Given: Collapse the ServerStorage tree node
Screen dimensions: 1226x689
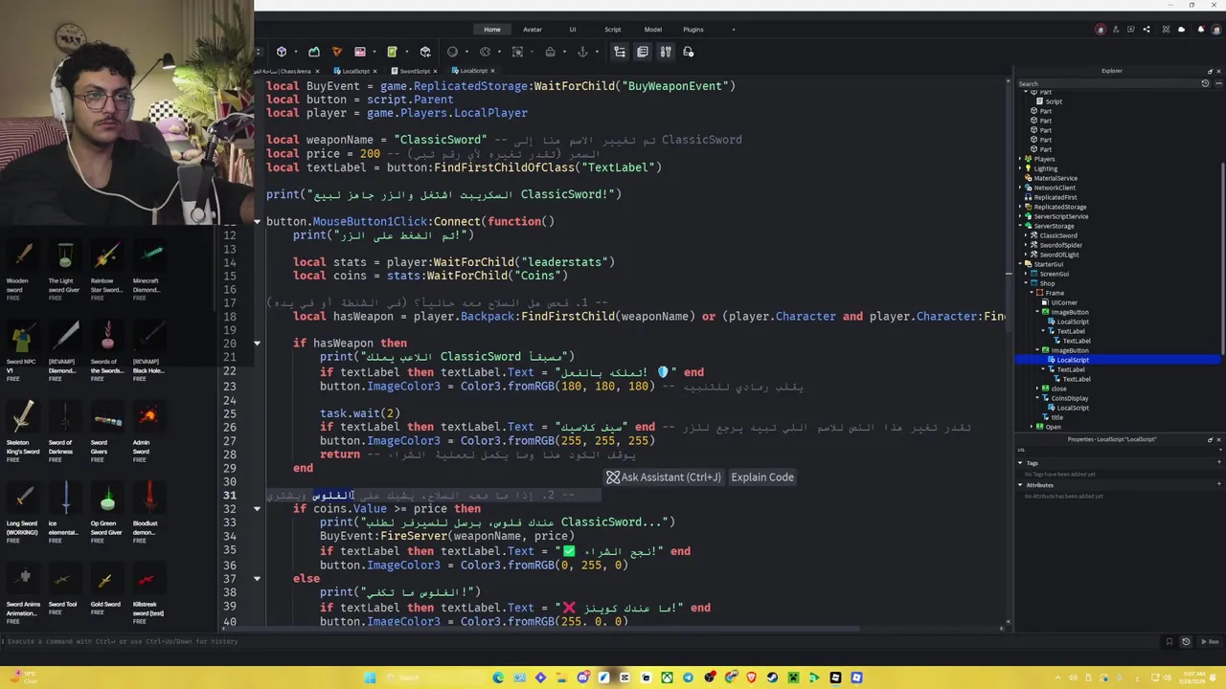Looking at the screenshot, I should tap(1020, 226).
